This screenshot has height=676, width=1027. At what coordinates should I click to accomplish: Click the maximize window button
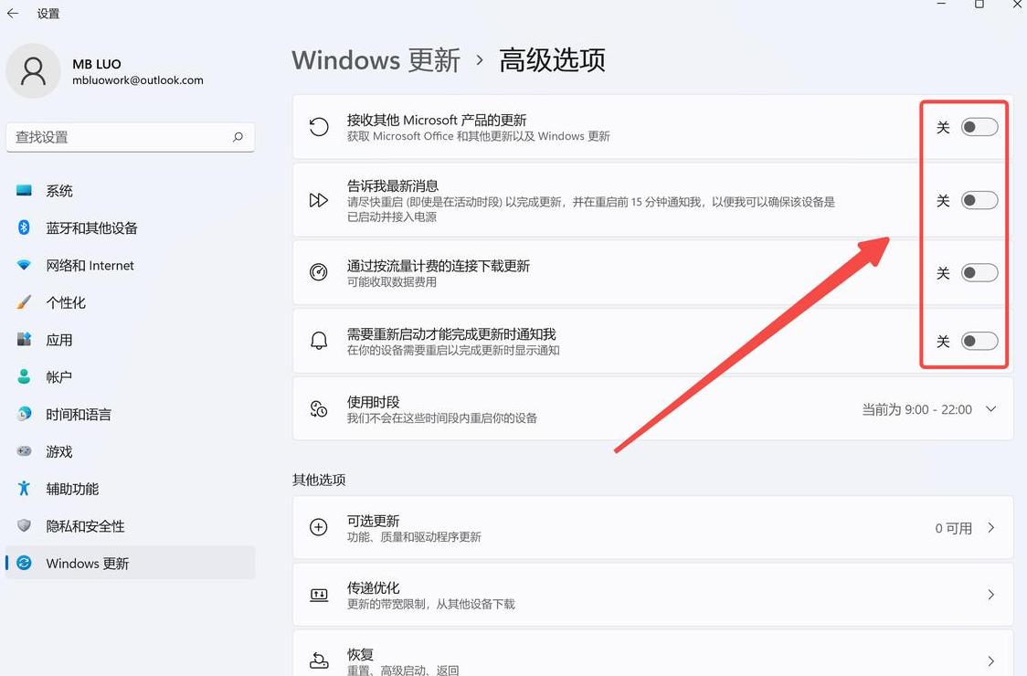pyautogui.click(x=979, y=4)
